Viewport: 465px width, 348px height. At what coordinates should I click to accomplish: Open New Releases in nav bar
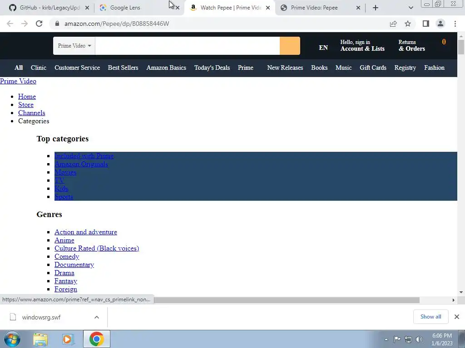tap(285, 68)
